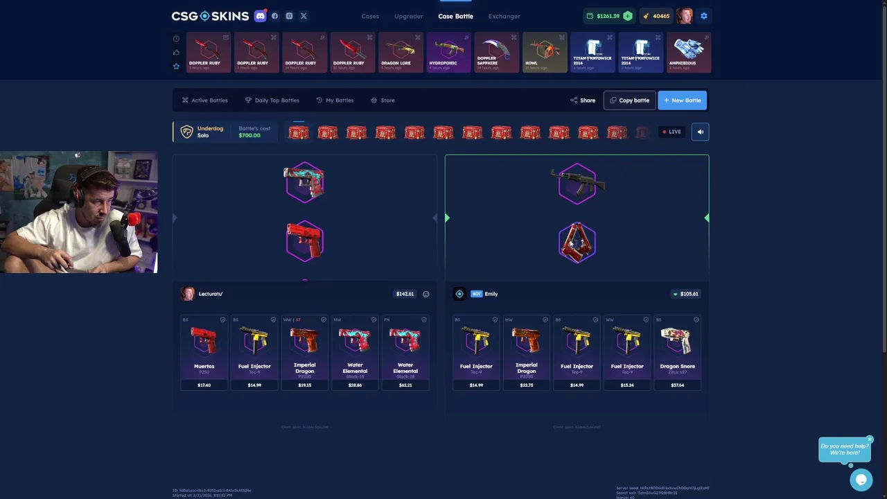Select the thumbs-up drops filter icon

click(x=176, y=53)
